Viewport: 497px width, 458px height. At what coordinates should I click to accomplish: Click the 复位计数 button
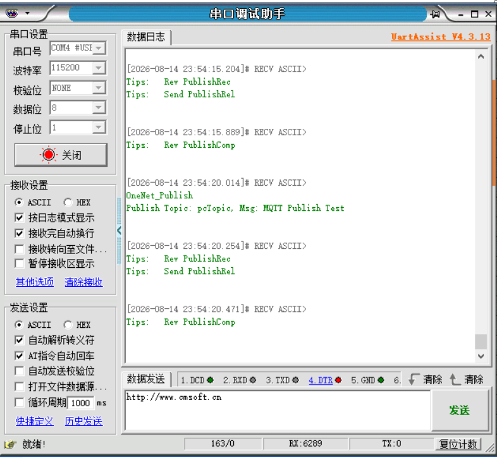458,444
